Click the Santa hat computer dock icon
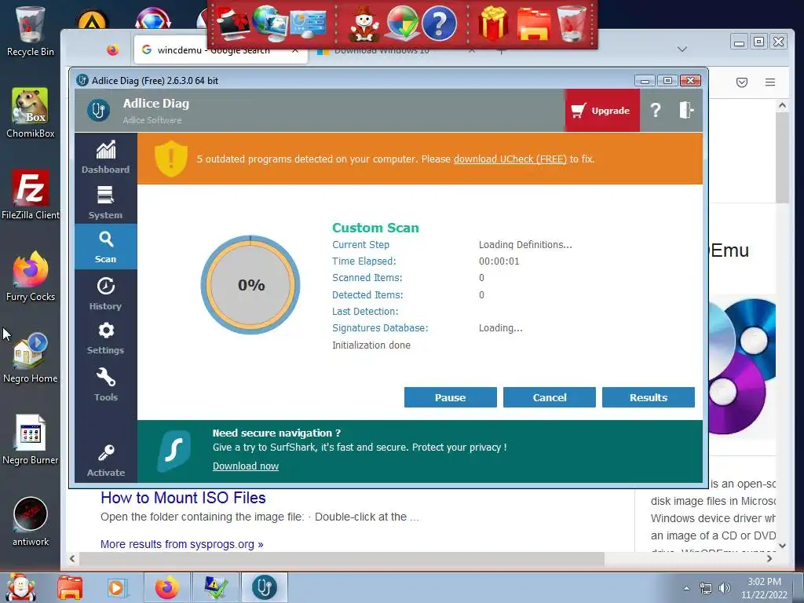The image size is (804, 603). (x=233, y=24)
